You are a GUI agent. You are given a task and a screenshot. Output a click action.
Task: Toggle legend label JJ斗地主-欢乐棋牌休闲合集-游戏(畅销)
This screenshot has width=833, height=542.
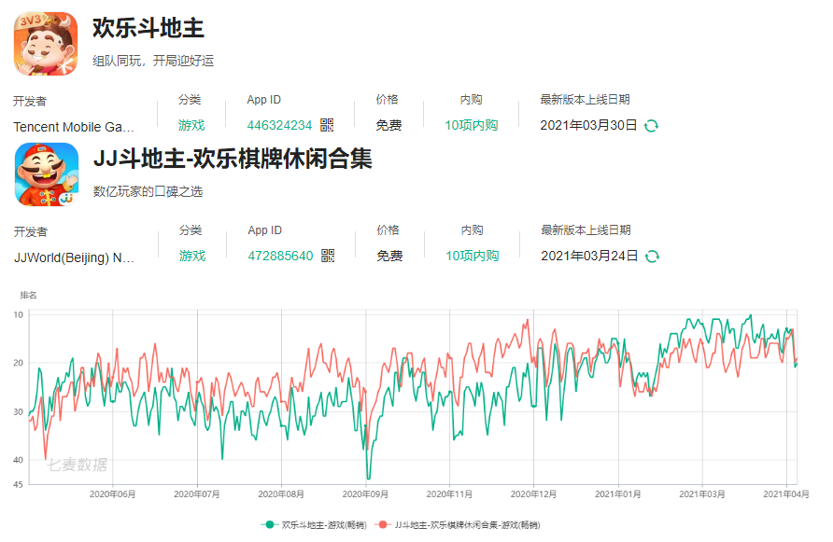pyautogui.click(x=468, y=525)
